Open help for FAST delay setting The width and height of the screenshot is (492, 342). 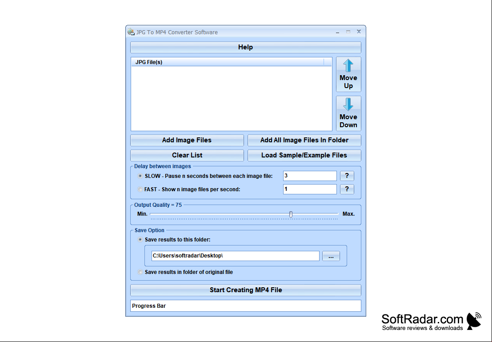point(347,189)
